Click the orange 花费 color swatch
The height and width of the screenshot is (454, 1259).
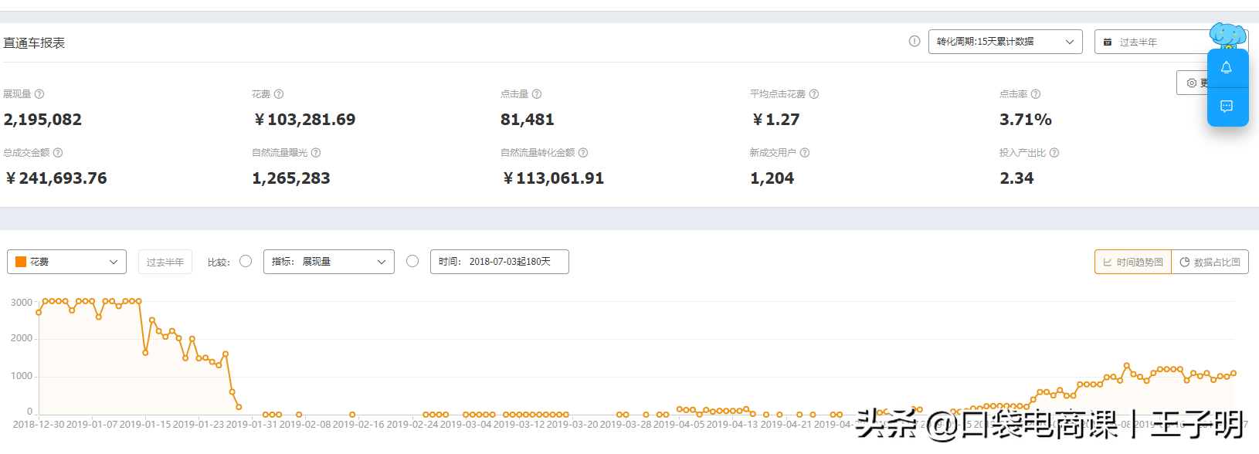(x=21, y=262)
